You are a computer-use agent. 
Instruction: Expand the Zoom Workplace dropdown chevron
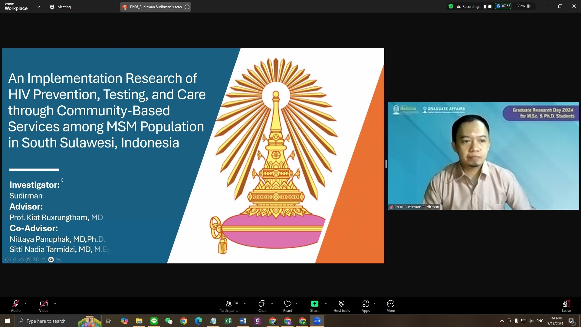(x=39, y=7)
